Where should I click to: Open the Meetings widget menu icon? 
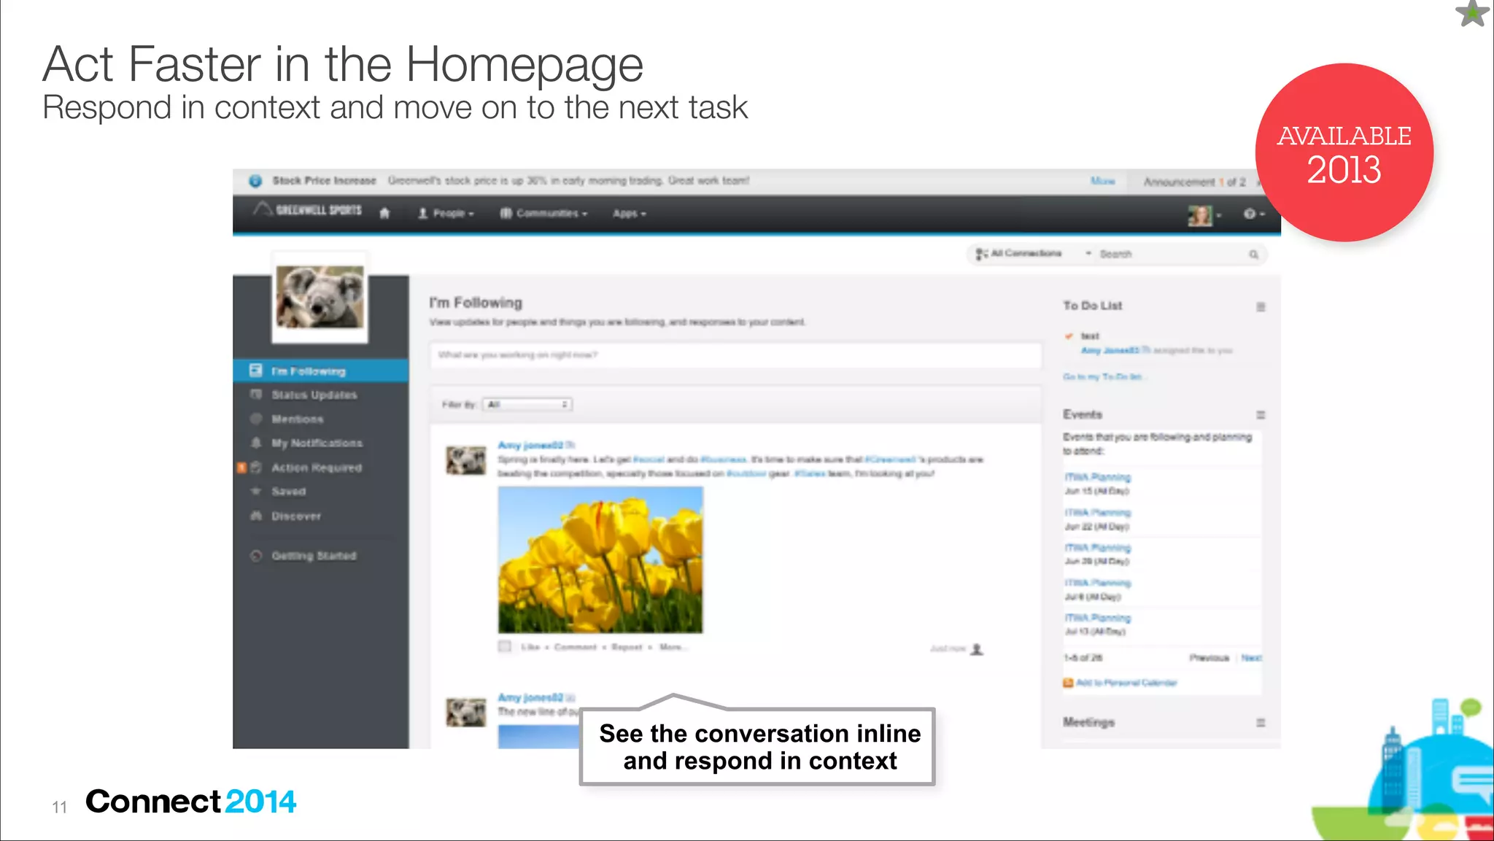(1261, 723)
